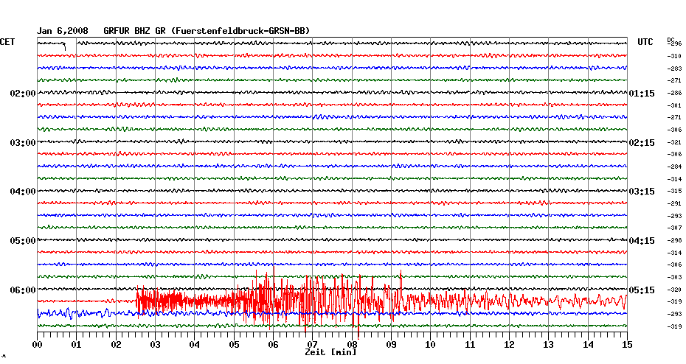
Task: Select the 06:00 CET time label
Action: click(x=23, y=290)
